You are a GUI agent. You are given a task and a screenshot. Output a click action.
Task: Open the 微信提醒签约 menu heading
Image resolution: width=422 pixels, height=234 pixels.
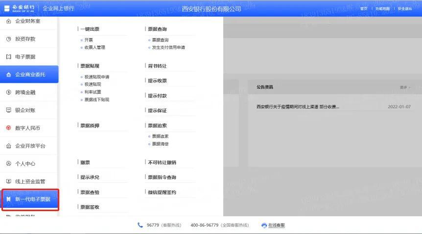(x=162, y=192)
